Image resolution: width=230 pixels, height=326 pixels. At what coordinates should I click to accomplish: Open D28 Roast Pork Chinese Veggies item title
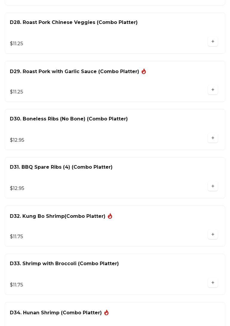(x=73, y=22)
